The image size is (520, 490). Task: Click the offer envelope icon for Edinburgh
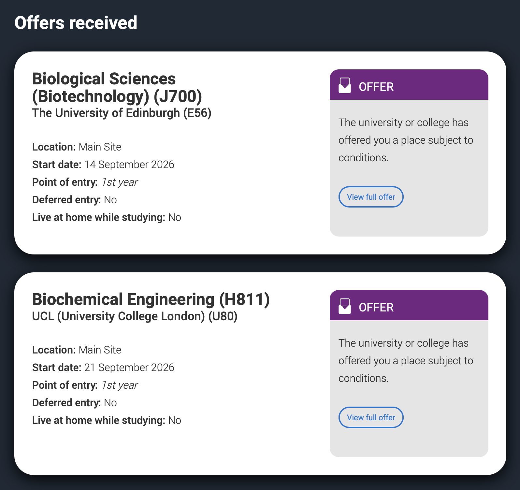click(344, 85)
